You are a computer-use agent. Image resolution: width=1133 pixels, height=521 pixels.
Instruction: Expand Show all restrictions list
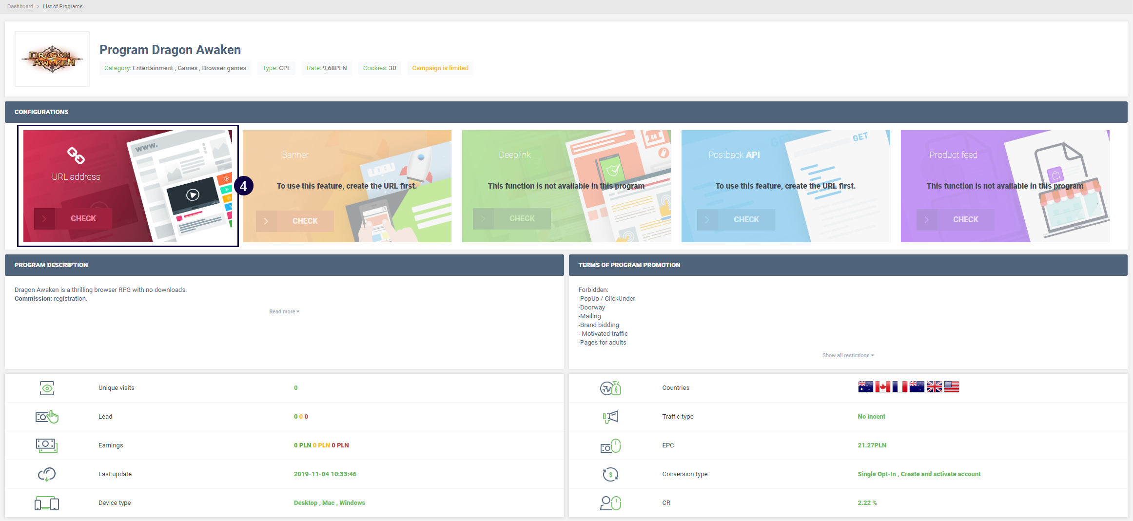[848, 356]
